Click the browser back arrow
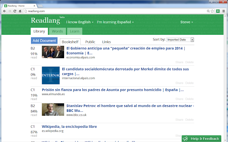Viewport: 228px width, 142px height. coord(4,11)
